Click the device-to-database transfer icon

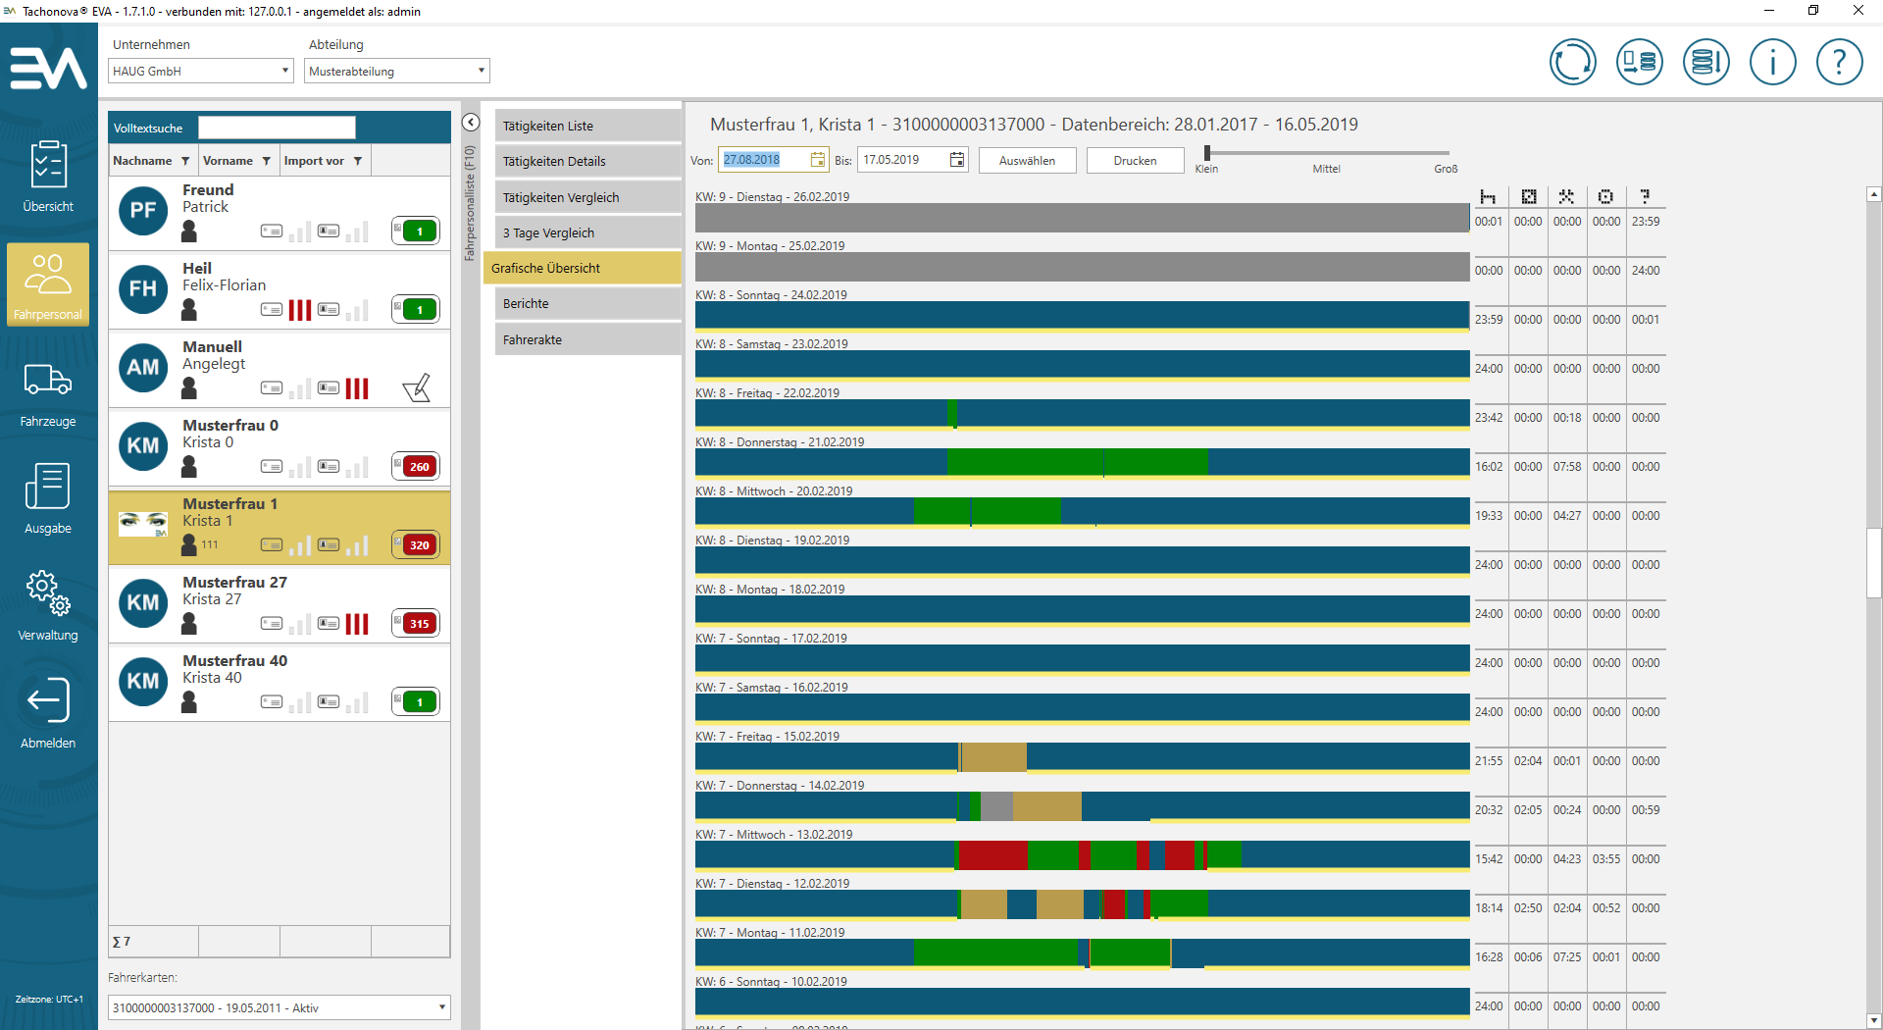click(1639, 62)
